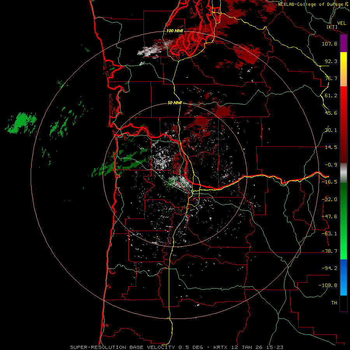Click the 61.2 scale value
Screen dimensions: 350x350
click(331, 96)
